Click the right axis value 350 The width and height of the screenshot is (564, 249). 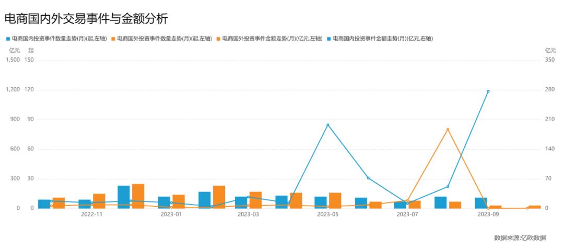coord(550,60)
